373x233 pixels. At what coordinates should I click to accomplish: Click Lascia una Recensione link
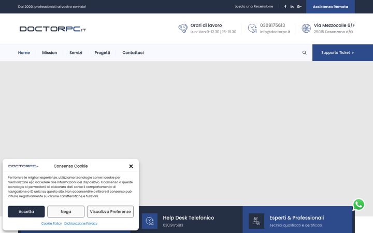point(253,6)
